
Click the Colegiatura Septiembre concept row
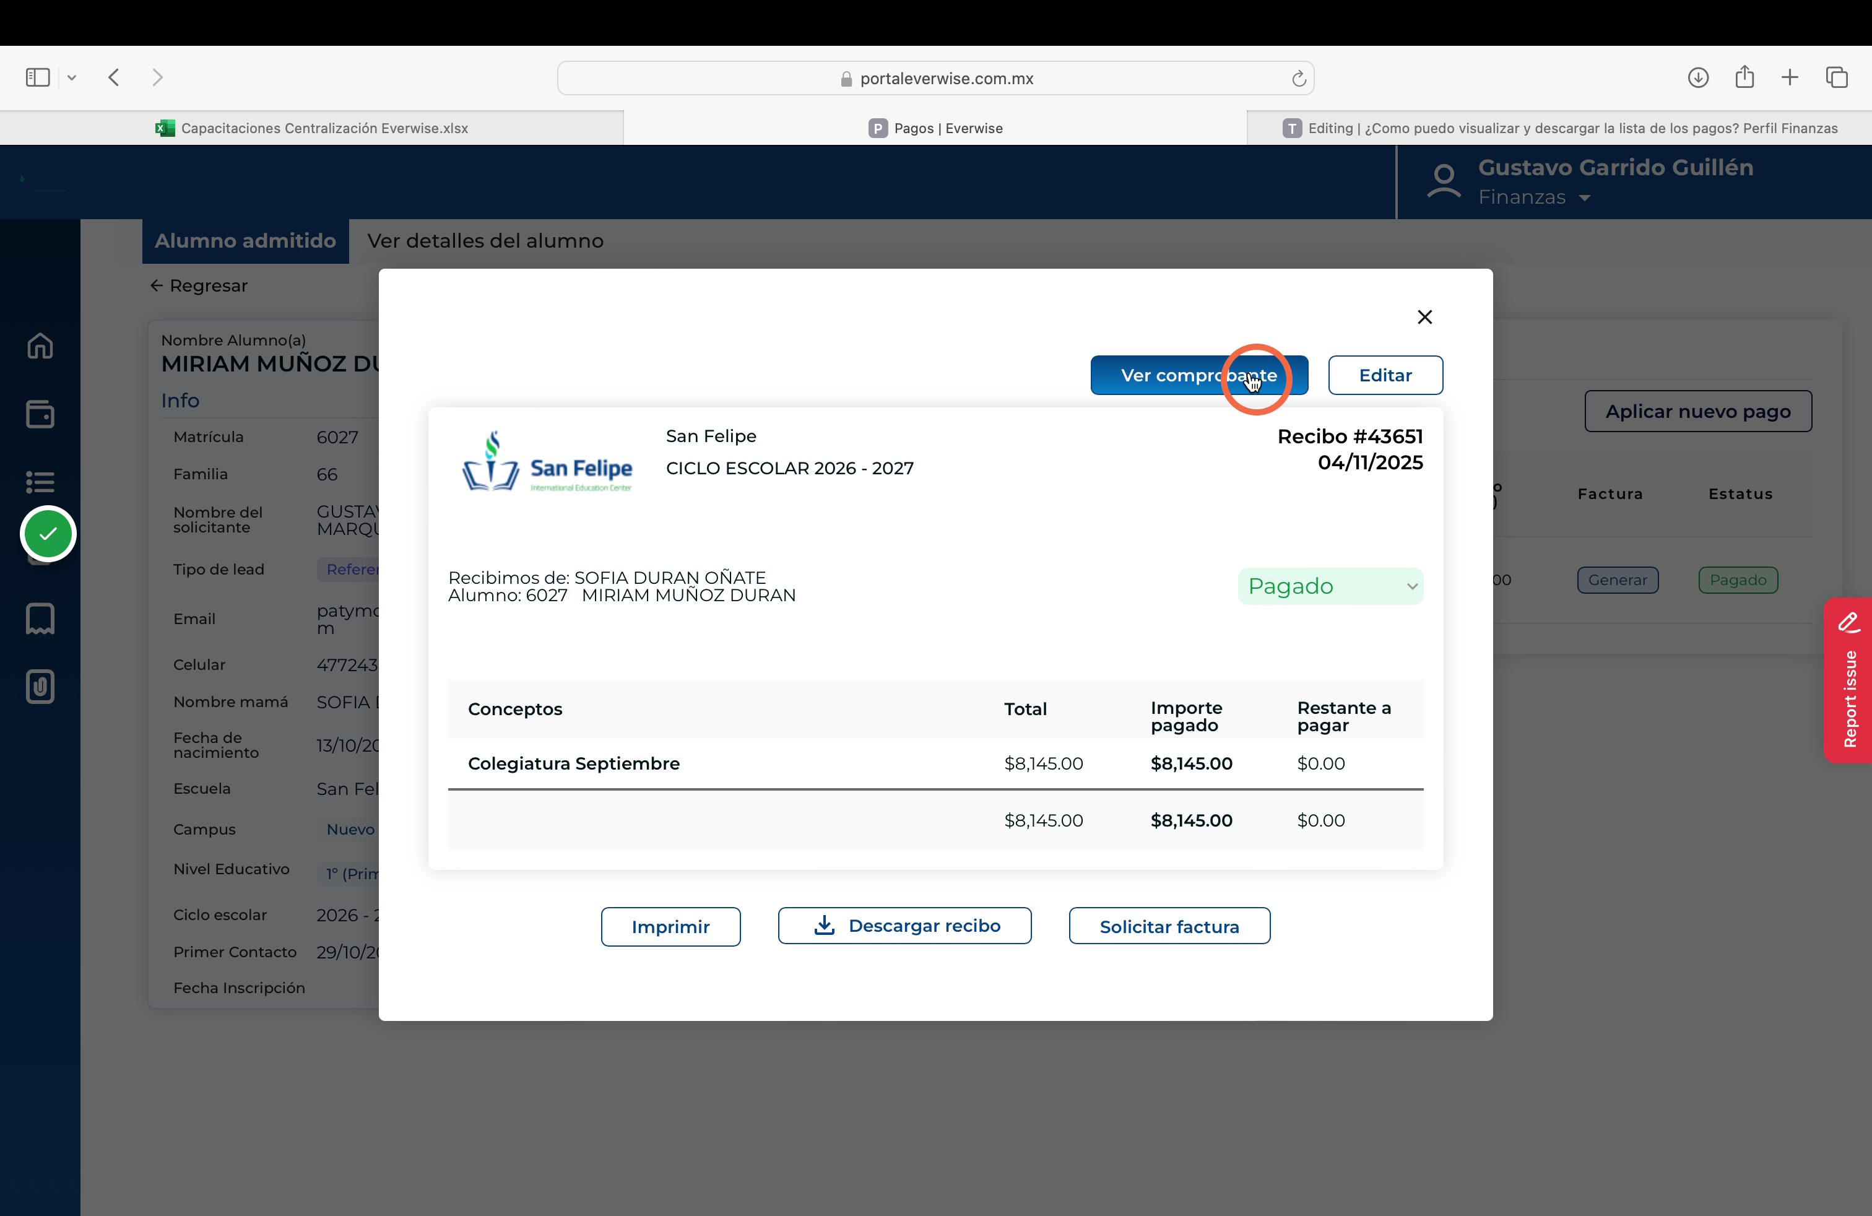[x=935, y=764]
